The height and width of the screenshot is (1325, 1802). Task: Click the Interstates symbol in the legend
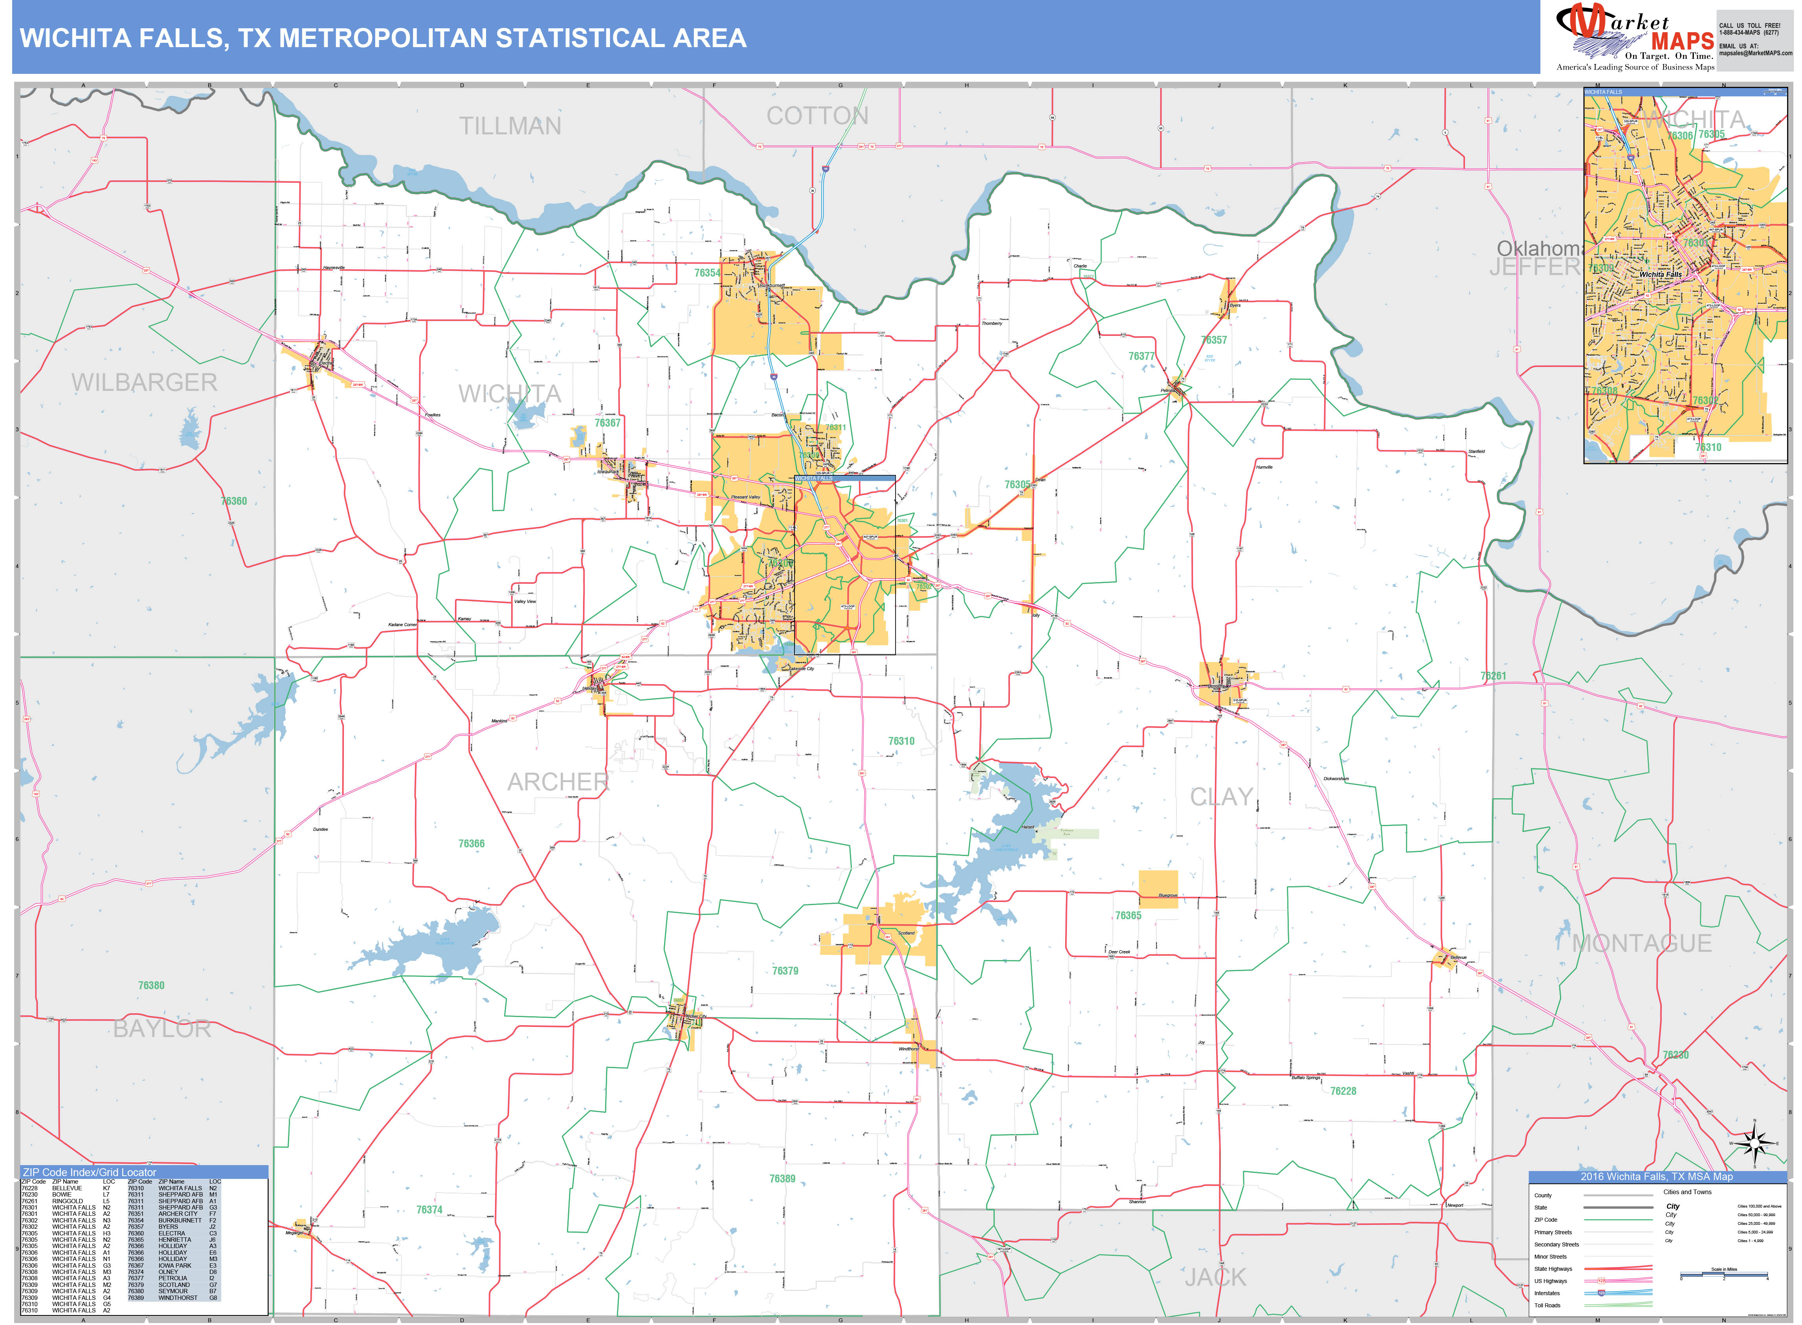click(x=1618, y=1293)
